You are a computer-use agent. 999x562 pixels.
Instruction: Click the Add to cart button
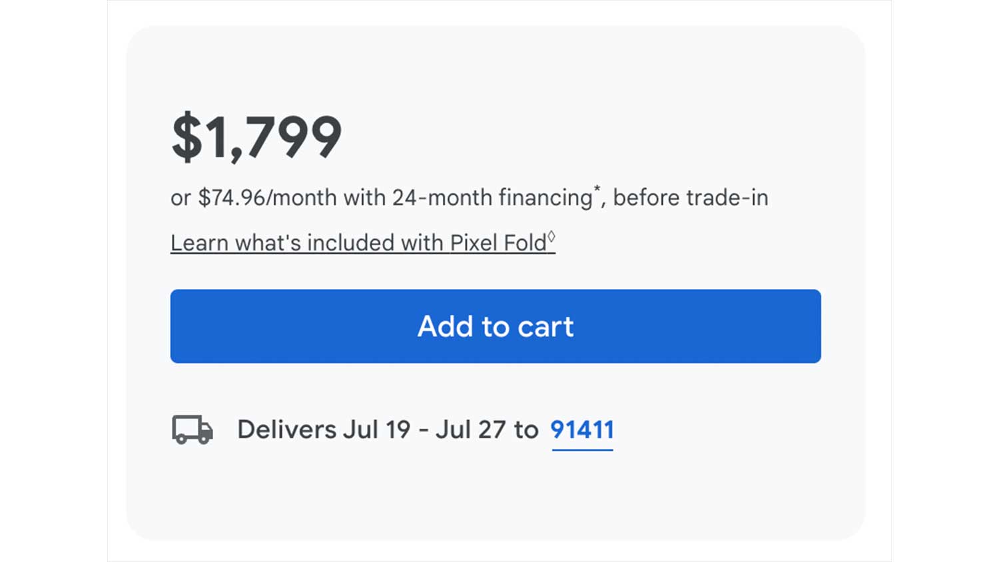tap(496, 326)
